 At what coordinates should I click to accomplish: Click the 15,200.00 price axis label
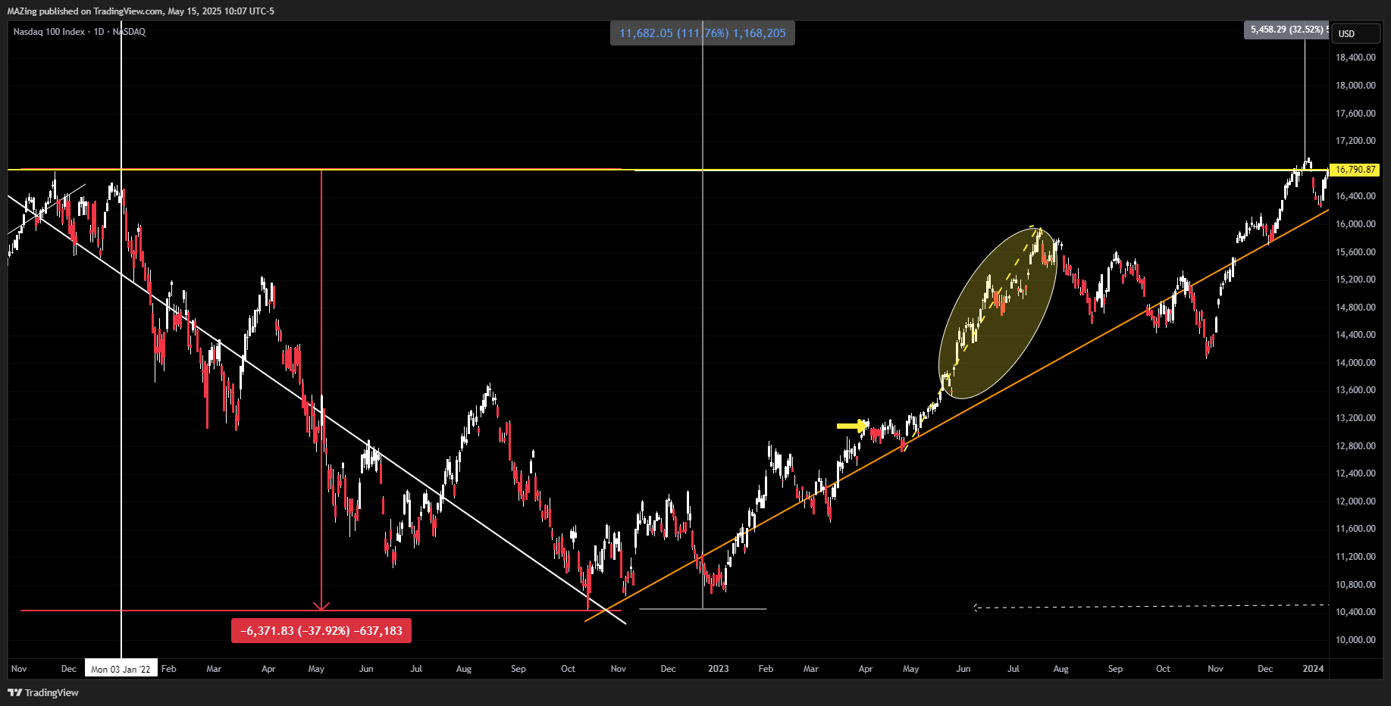click(x=1355, y=280)
